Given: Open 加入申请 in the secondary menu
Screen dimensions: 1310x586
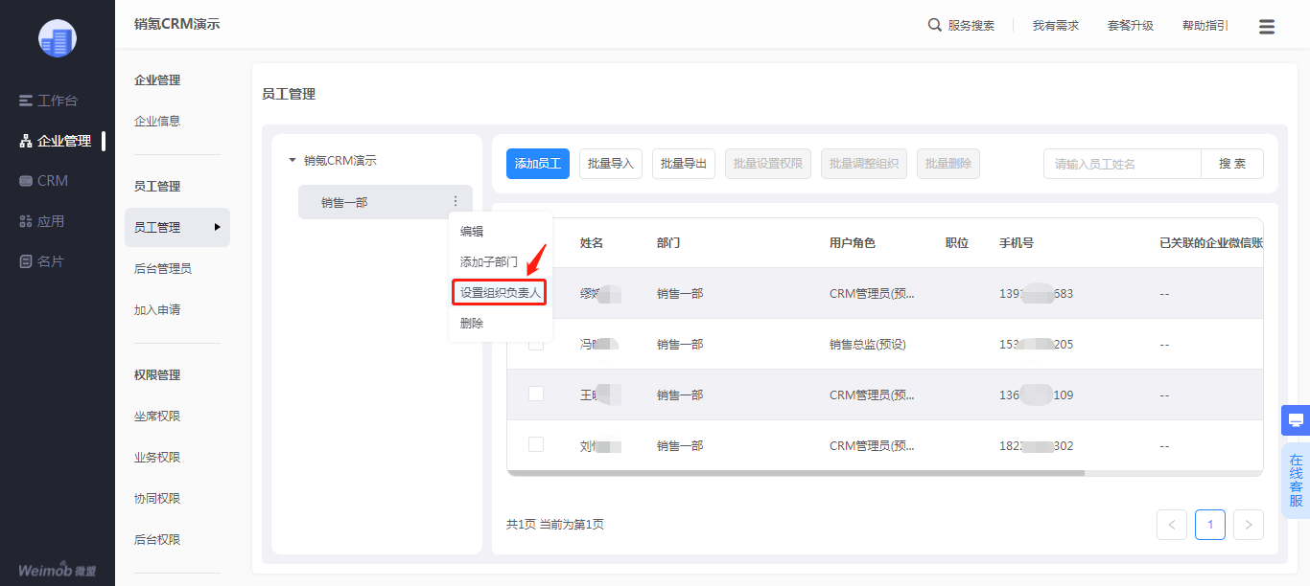Looking at the screenshot, I should [x=157, y=310].
